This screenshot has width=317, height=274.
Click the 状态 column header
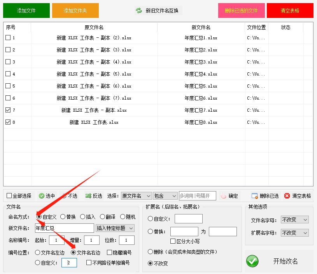[285, 27]
